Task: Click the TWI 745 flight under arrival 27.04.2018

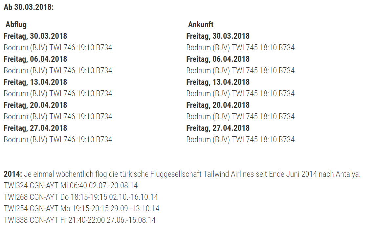Action: [x=240, y=140]
